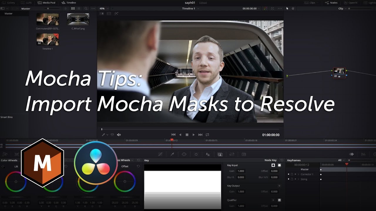Switch media pool to list view
The width and height of the screenshot is (376, 211).
[79, 8]
